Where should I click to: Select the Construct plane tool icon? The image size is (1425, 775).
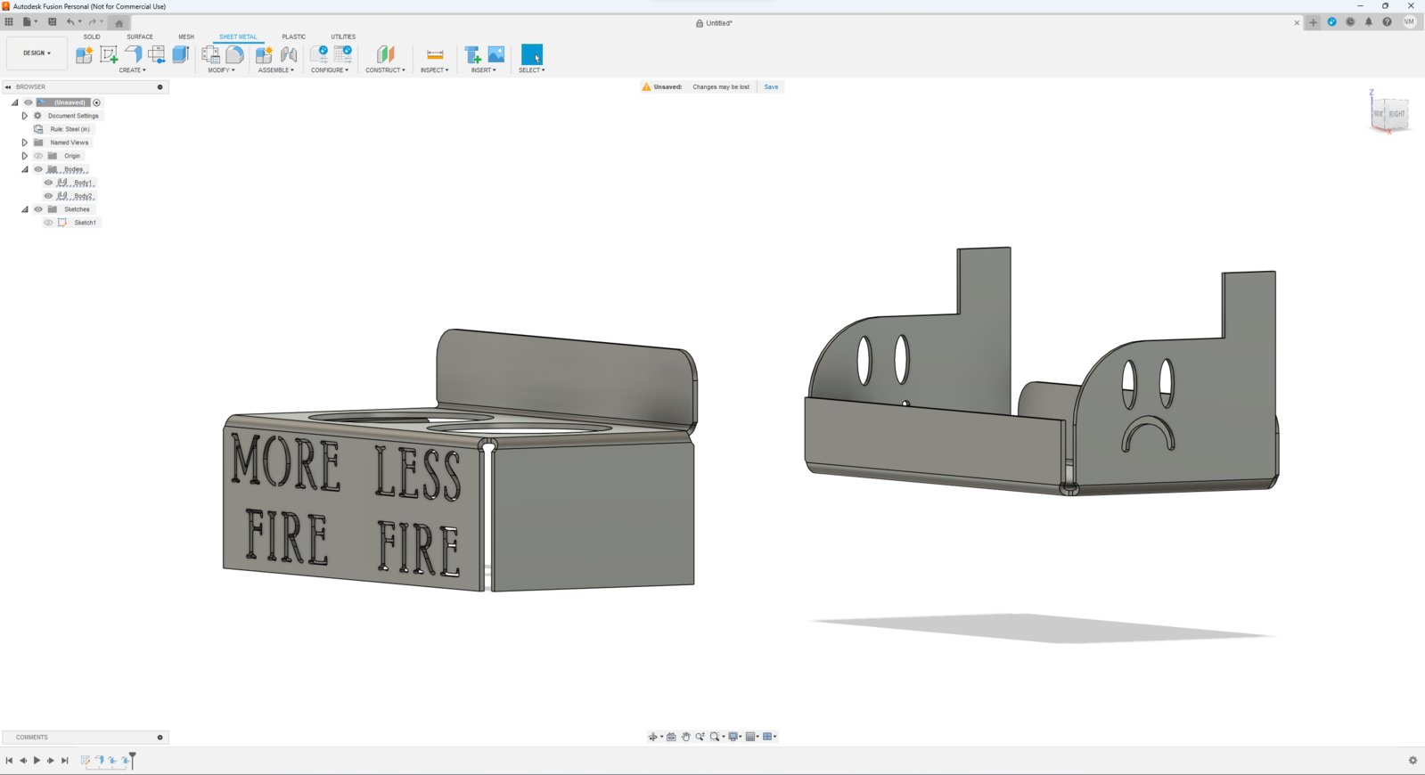point(385,54)
